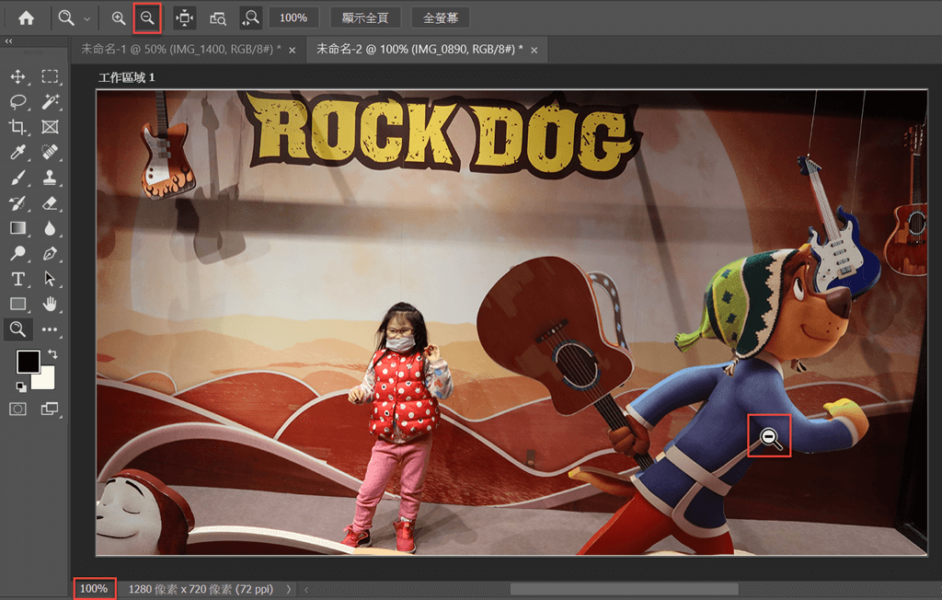
Task: Select the Healing Brush tool
Action: click(50, 152)
